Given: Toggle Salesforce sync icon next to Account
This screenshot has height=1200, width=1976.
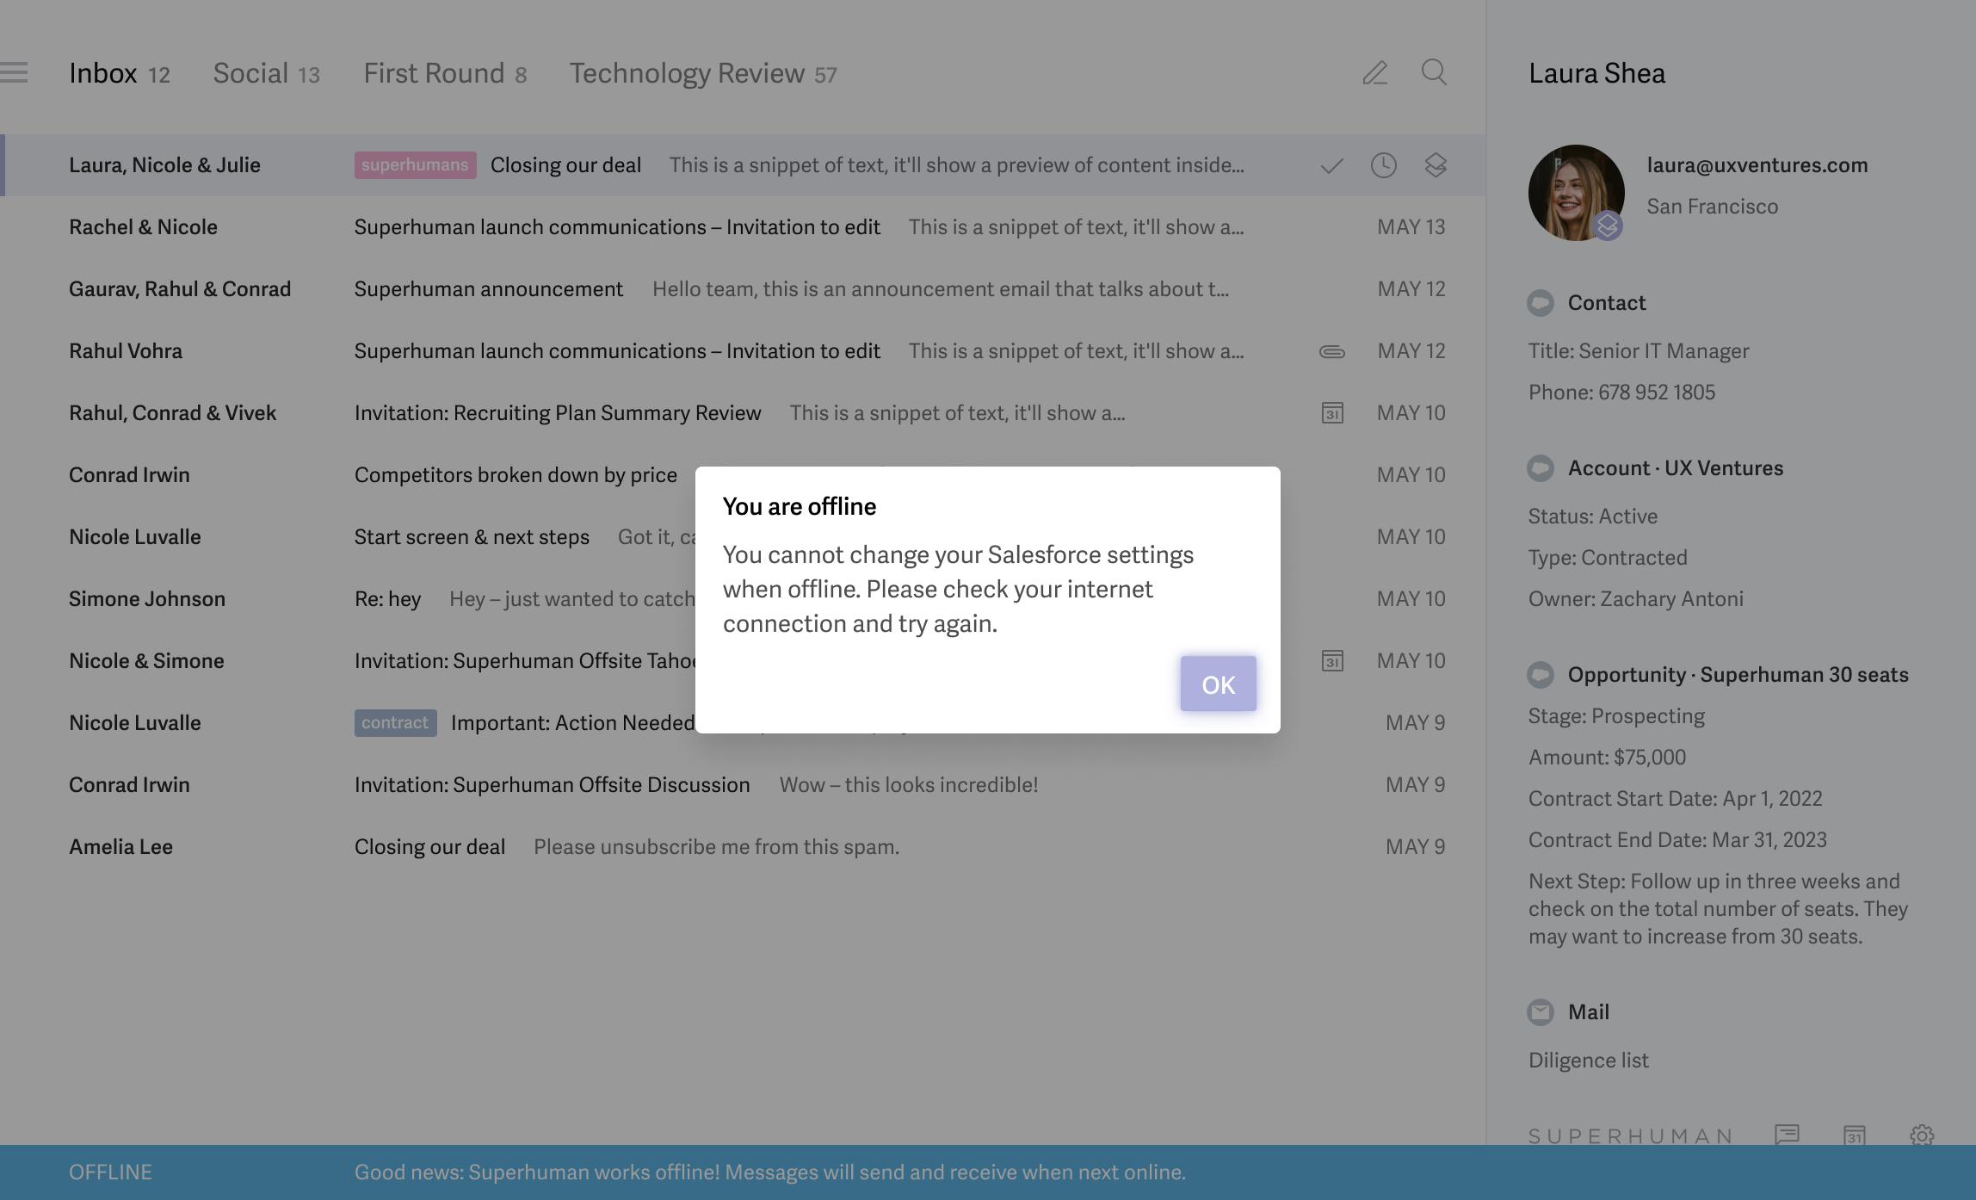Looking at the screenshot, I should click(x=1541, y=468).
